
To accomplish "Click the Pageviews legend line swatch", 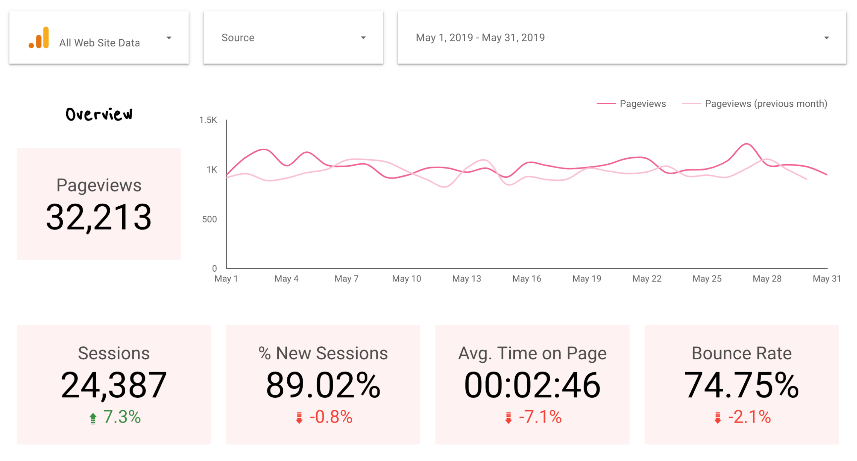I will tap(606, 104).
